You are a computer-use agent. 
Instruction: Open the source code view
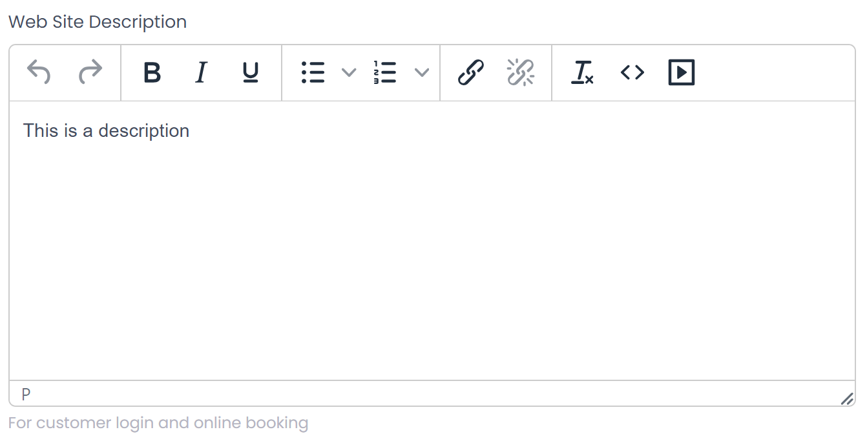tap(632, 72)
